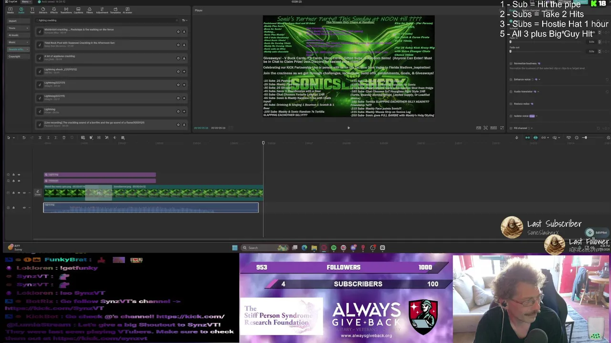611x343 pixels.
Task: Open the Filters tab
Action: click(89, 10)
